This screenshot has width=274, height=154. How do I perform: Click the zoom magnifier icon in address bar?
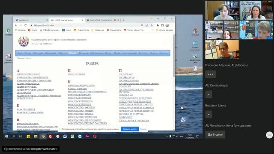[x=142, y=25]
